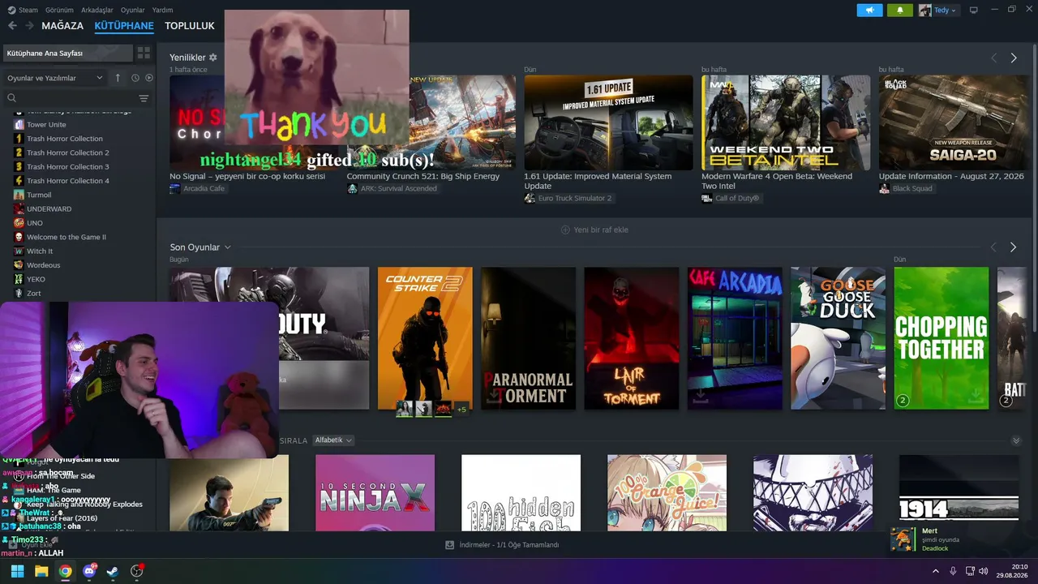Open the Steam menu
Screen dimensions: 1038x584
coord(28,10)
